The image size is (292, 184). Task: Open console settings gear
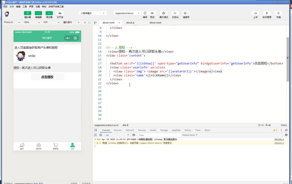point(286,135)
